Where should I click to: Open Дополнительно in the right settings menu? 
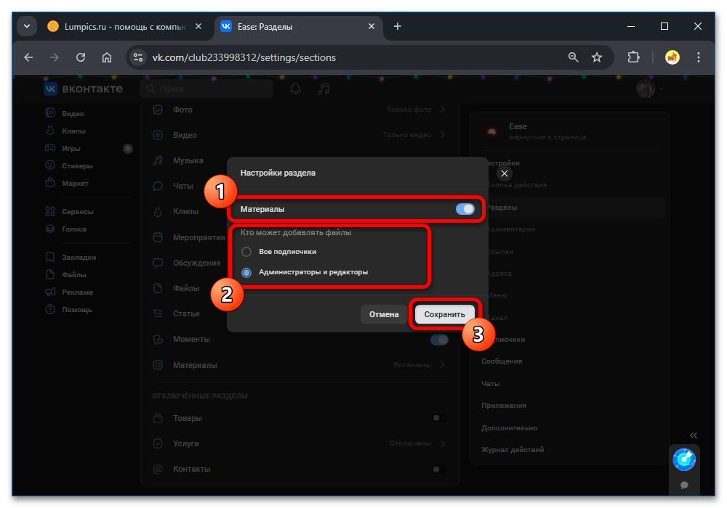(509, 428)
